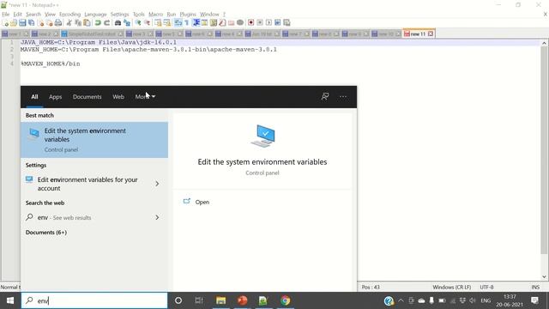Click the Zoom In toolbar icon
The width and height of the screenshot is (549, 309).
(x=138, y=23)
